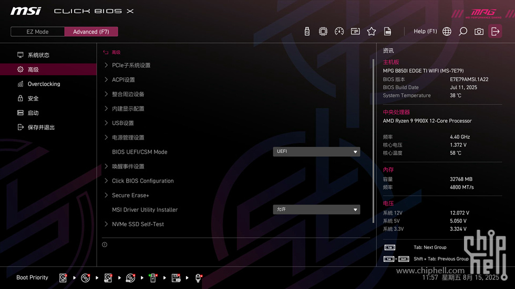Click the System Temperature 38 °C value

point(455,95)
